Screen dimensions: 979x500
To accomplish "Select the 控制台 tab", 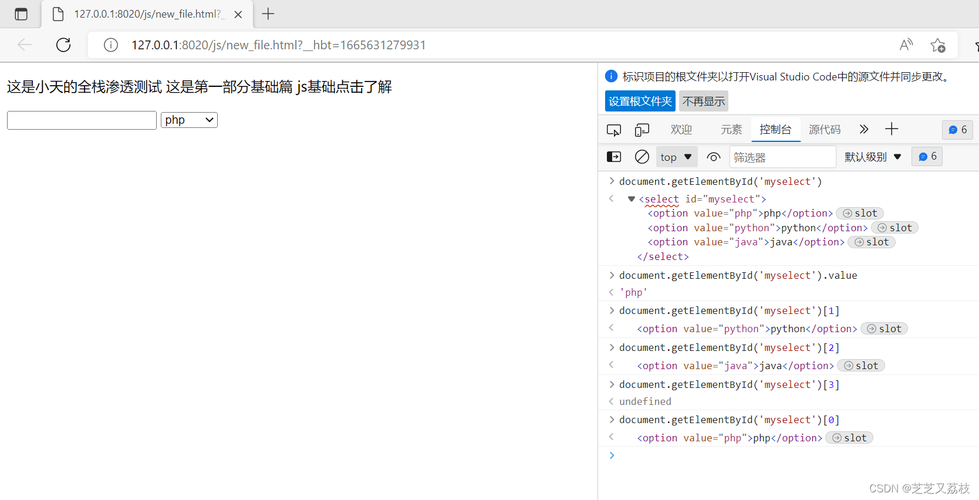I will 775,129.
